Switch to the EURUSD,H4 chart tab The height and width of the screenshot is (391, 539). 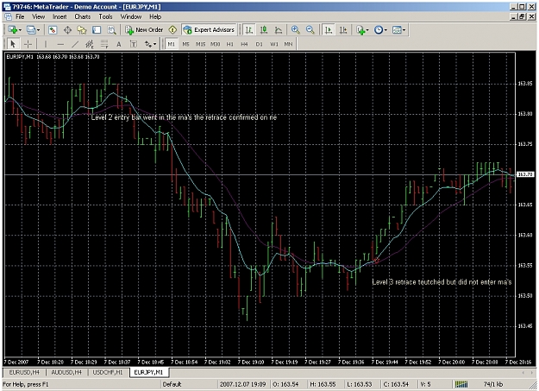(24, 372)
